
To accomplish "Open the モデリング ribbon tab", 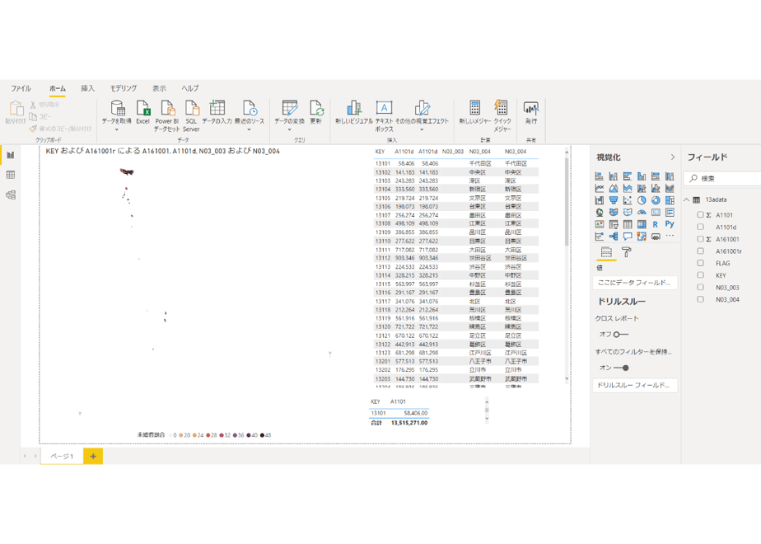I will [x=124, y=88].
